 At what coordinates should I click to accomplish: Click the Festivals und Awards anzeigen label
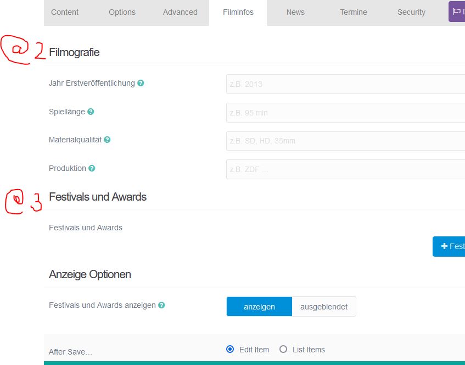click(x=102, y=305)
